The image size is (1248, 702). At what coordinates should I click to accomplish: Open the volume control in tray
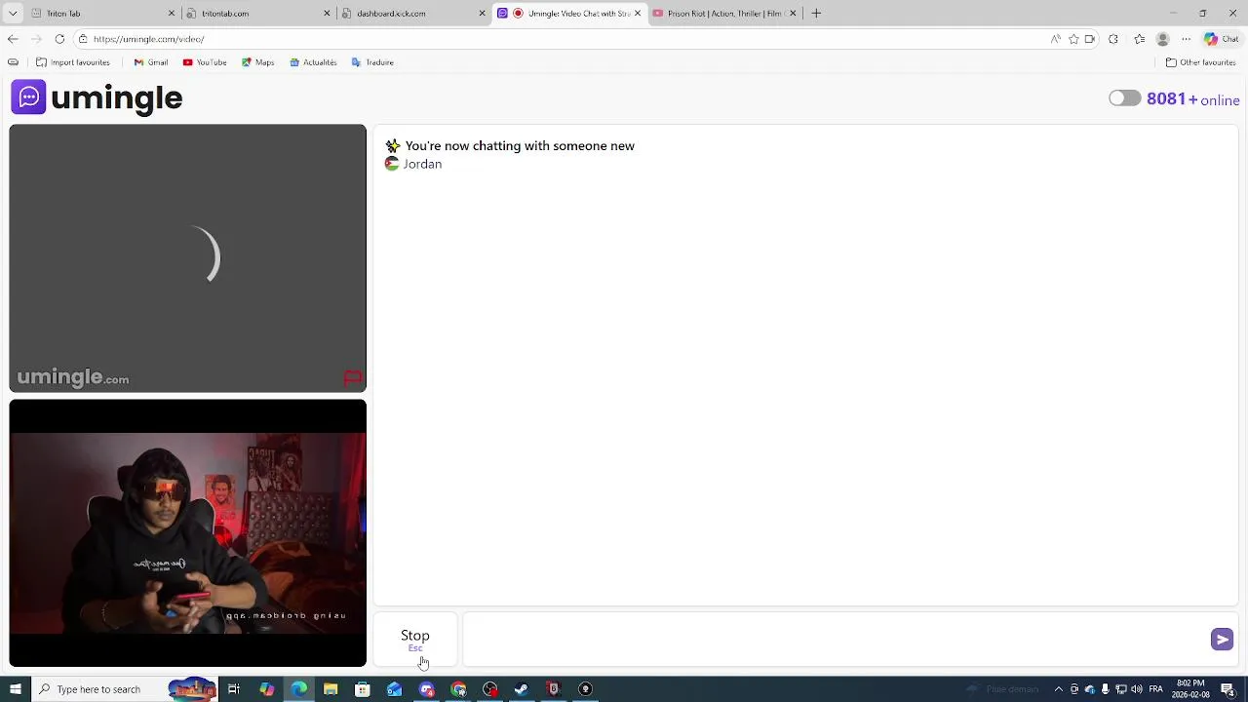click(1137, 689)
